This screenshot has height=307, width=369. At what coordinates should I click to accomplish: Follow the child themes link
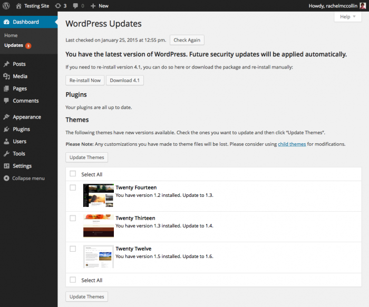(x=292, y=144)
